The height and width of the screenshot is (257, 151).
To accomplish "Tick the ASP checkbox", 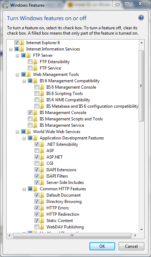I will click(x=37, y=151).
